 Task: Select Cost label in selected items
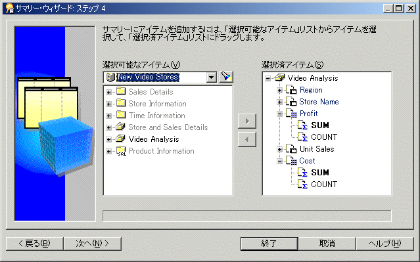click(x=307, y=161)
